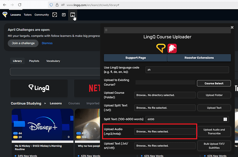238x157 pixels.
Task: Click the LingQ logo in the navbar
Action: point(5,15)
